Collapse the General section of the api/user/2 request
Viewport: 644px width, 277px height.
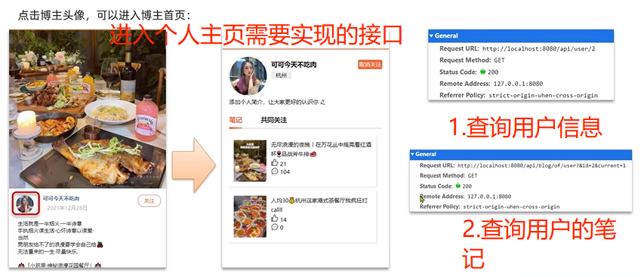431,35
